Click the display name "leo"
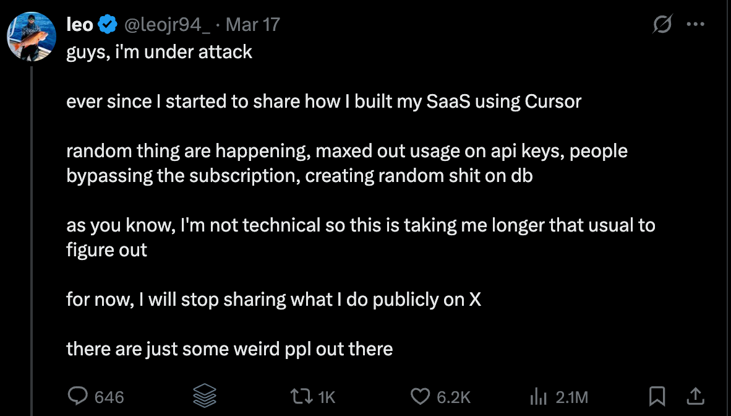This screenshot has width=731, height=416. (x=80, y=25)
